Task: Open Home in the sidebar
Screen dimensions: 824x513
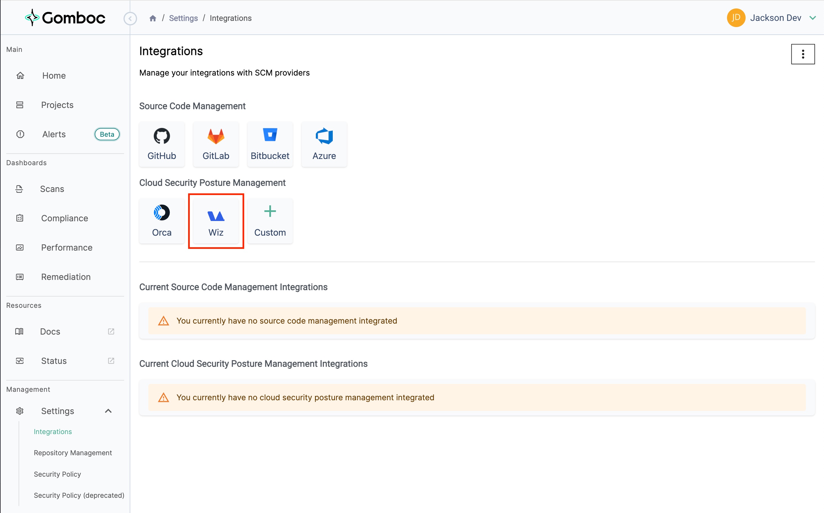Action: (x=54, y=76)
